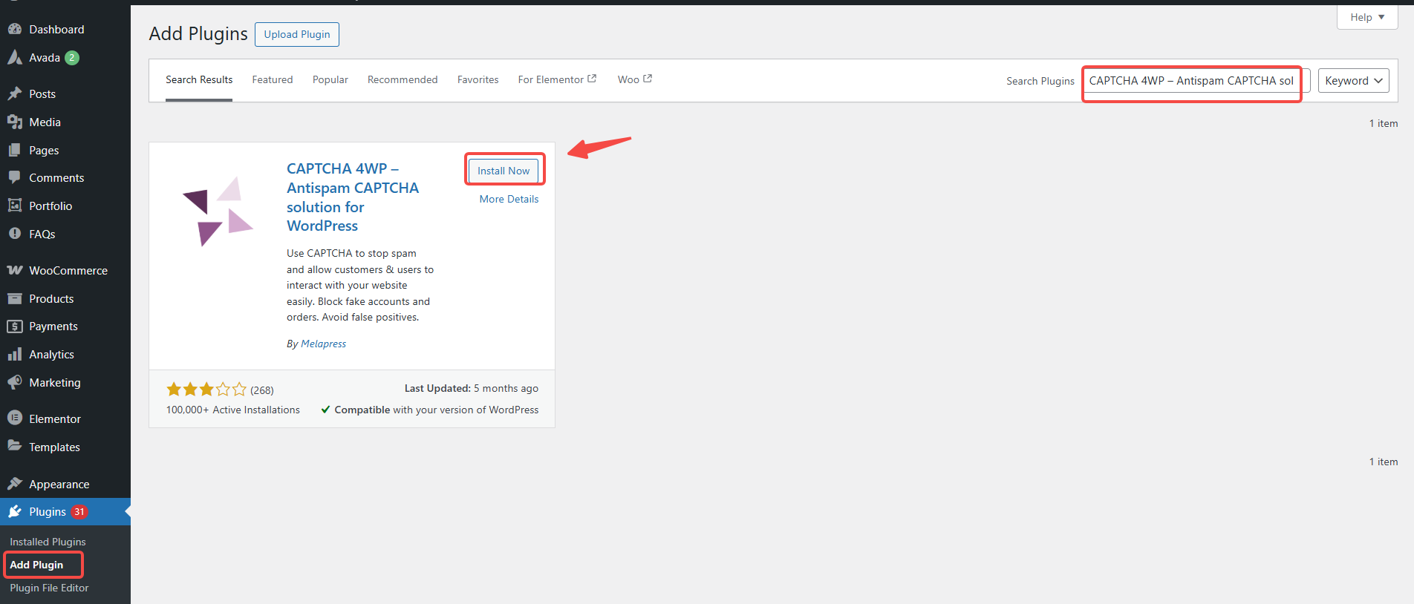Open the Pages menu item
This screenshot has height=604, width=1414.
[65, 150]
